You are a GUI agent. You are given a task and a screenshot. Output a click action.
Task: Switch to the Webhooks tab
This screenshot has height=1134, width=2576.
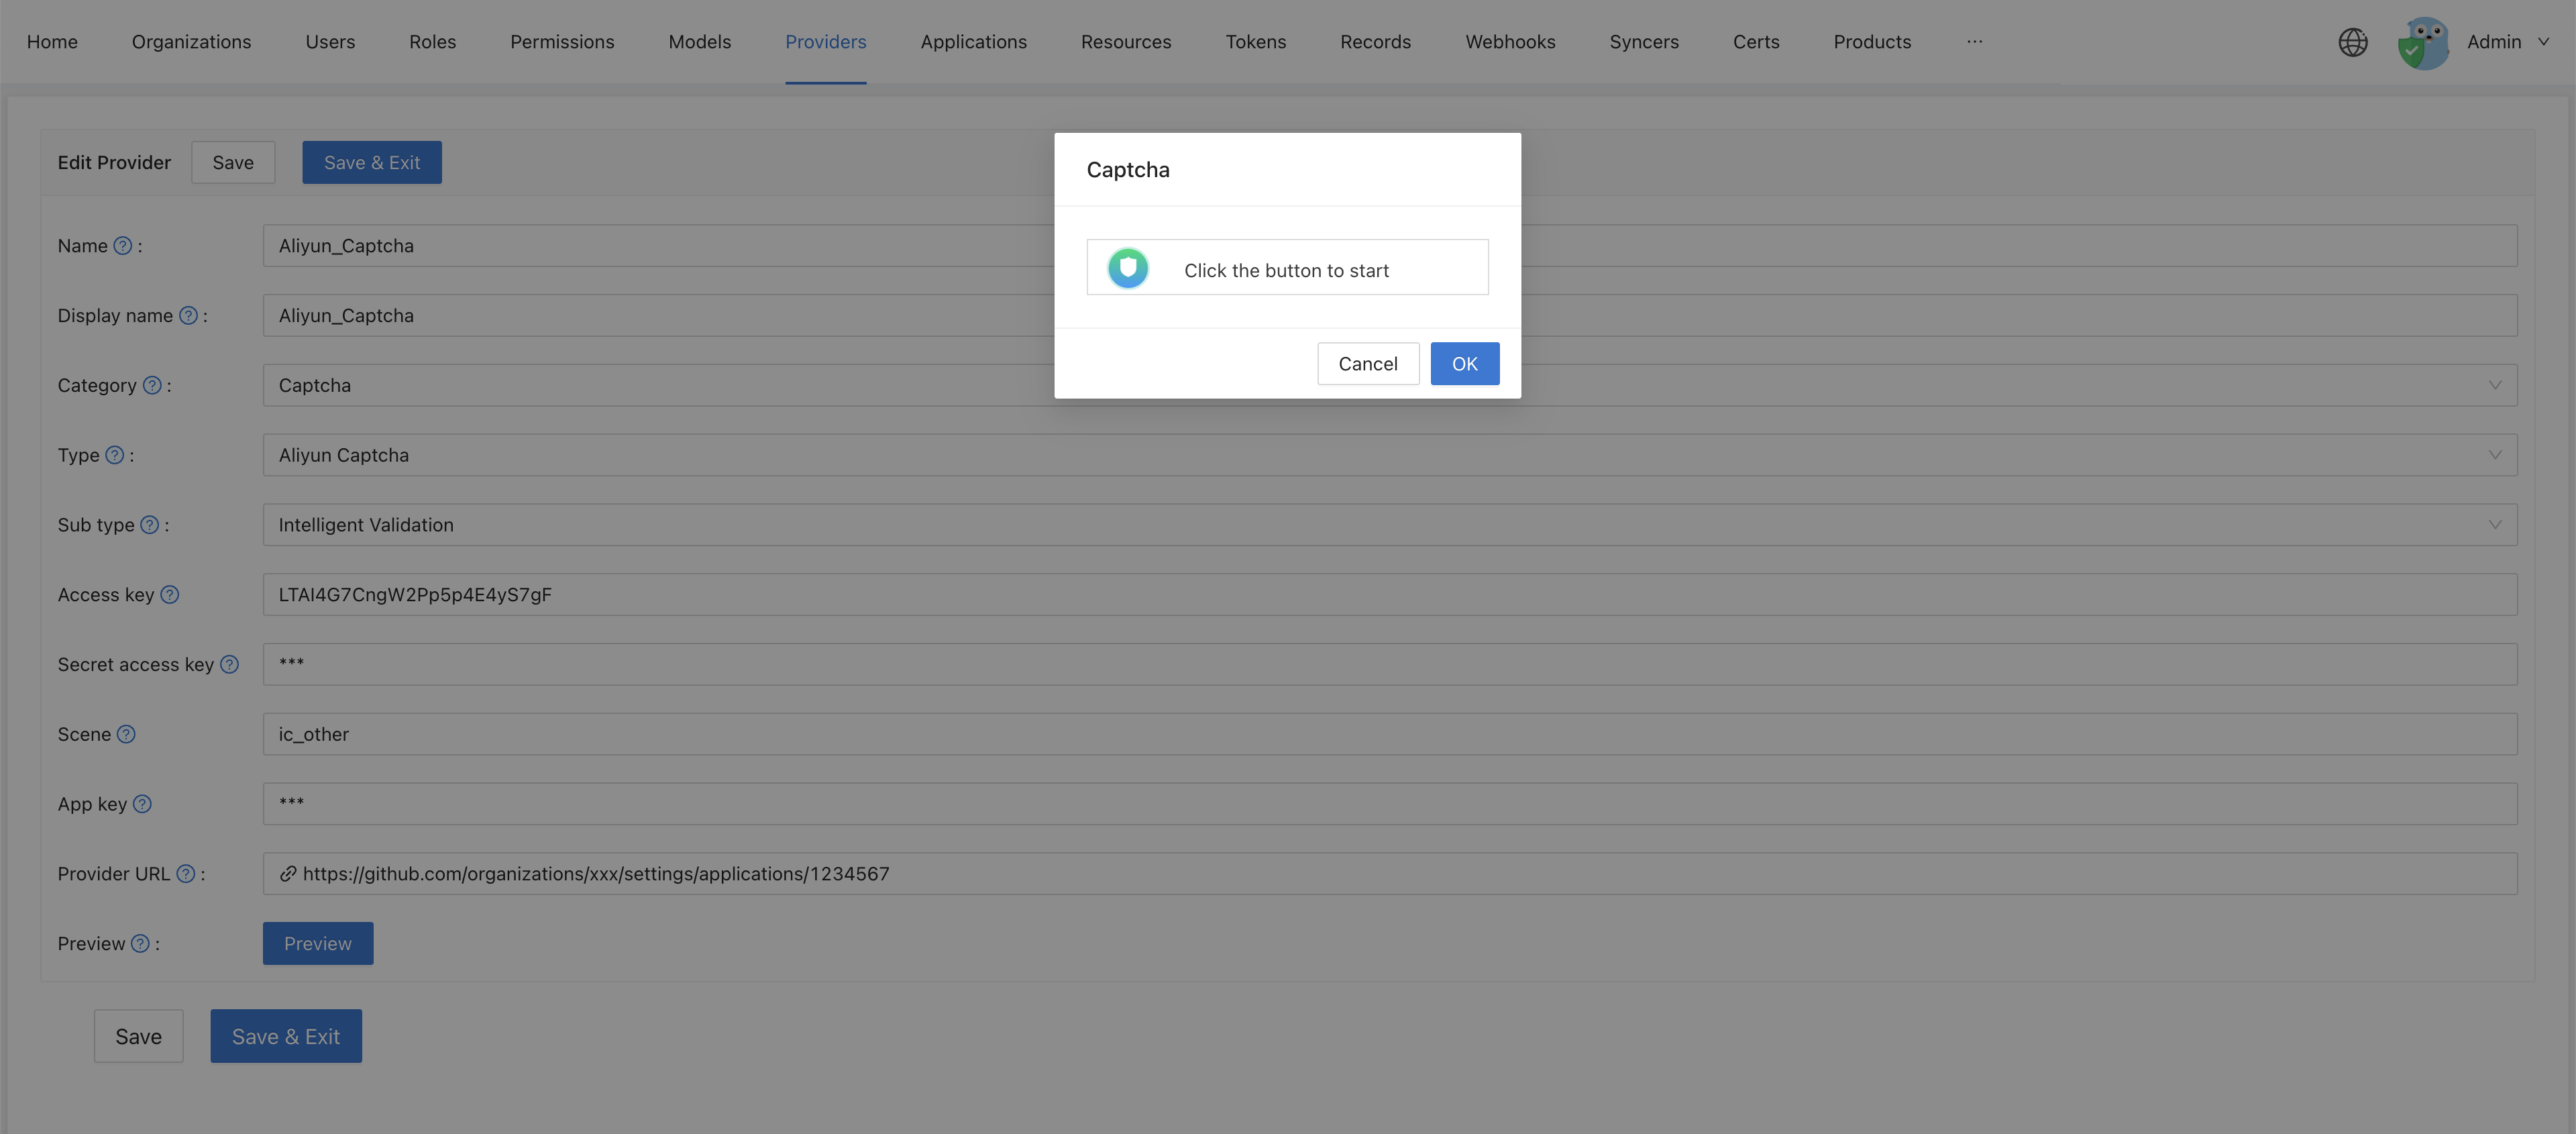coord(1510,42)
